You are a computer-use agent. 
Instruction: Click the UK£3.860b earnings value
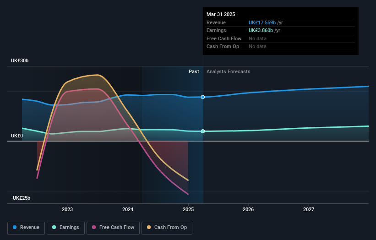(261, 30)
